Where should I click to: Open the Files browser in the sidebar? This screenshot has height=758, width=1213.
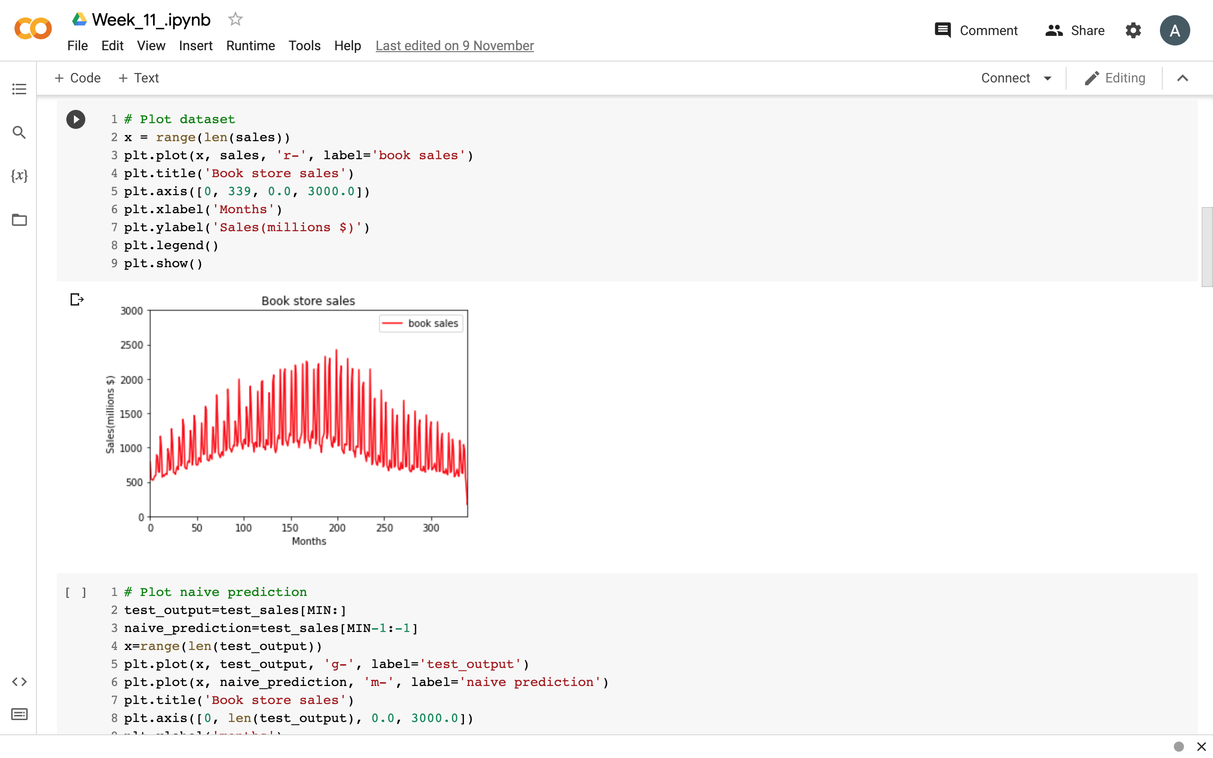pos(19,219)
